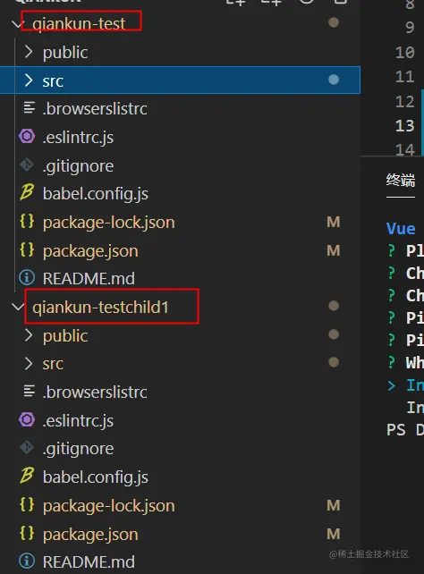
Task: Click line number 13 in editor gutter
Action: coord(404,125)
